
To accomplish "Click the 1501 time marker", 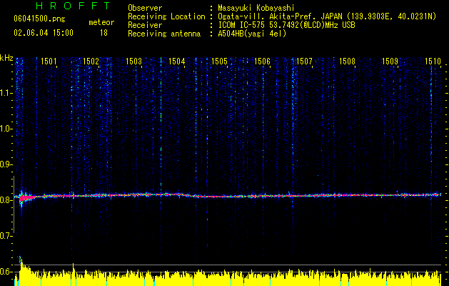I will click(49, 61).
